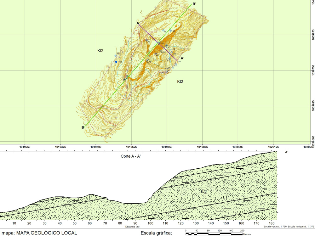Click the A14 borehole label
This screenshot has width=315, height=236.
(x=168, y=48)
